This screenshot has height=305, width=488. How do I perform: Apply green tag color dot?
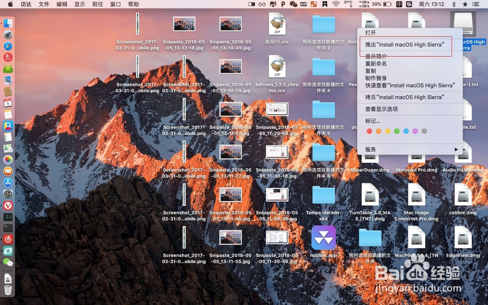pos(397,131)
